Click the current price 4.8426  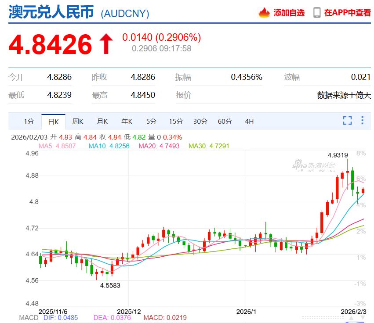(51, 44)
